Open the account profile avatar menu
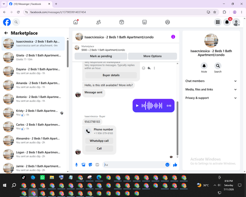The height and width of the screenshot is (197, 246). (236, 22)
